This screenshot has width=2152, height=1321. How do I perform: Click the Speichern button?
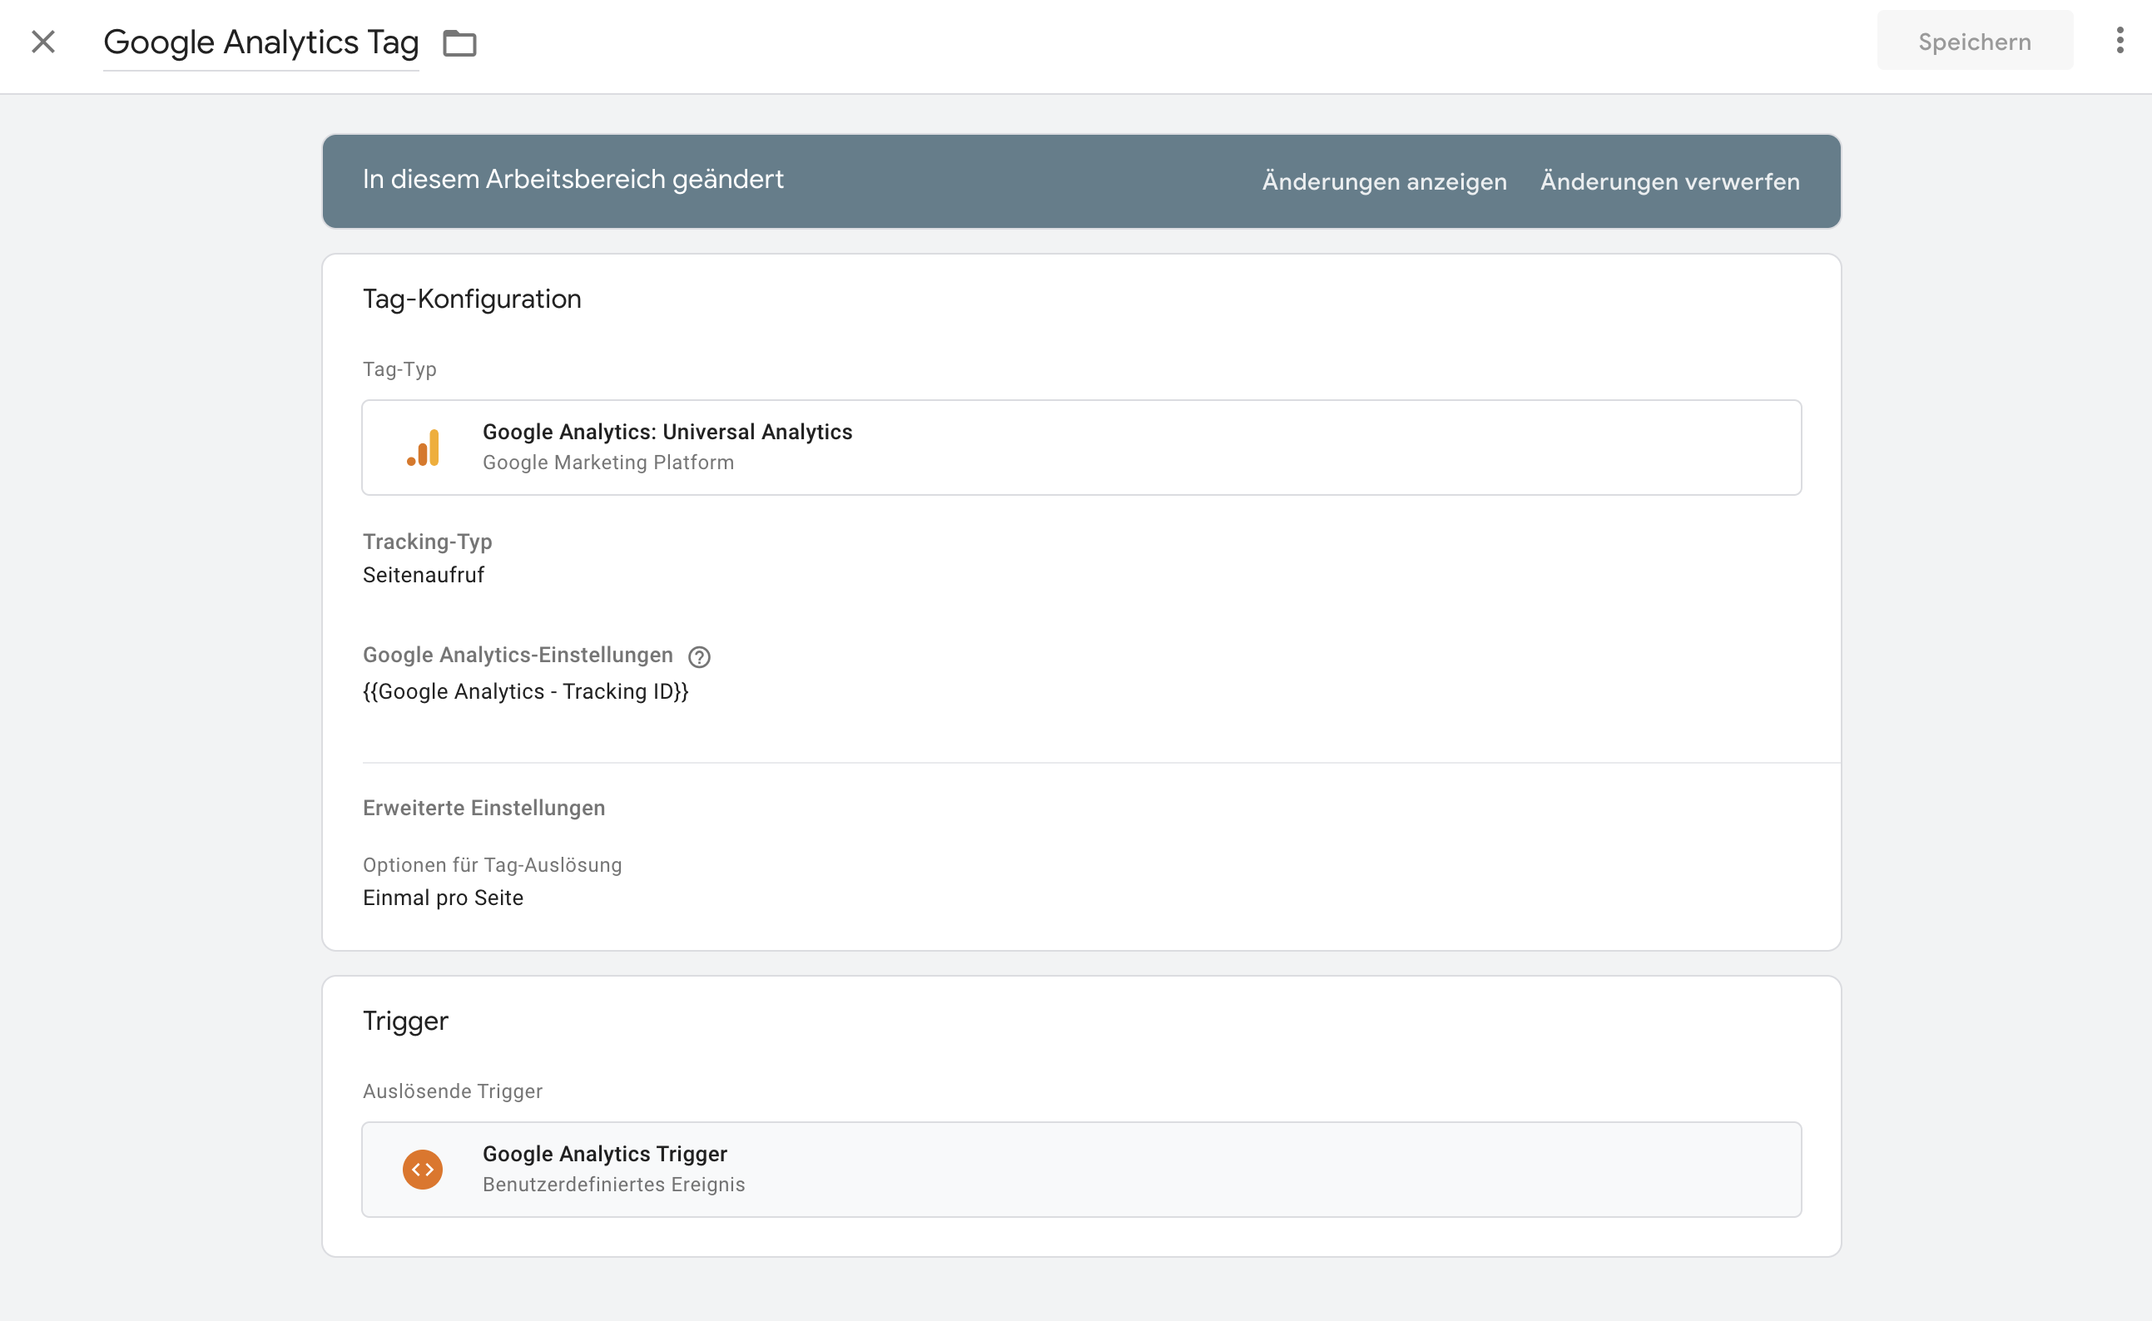coord(1975,41)
